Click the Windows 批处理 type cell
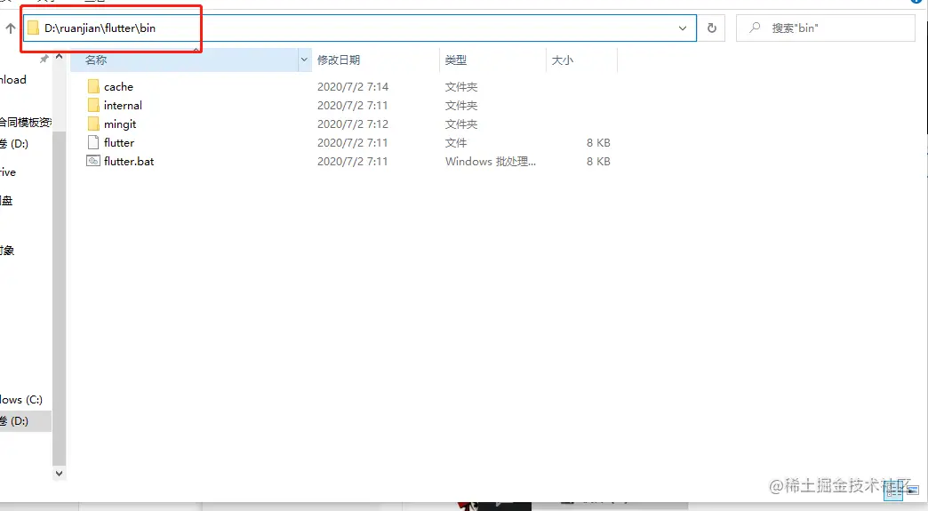Viewport: 928px width, 511px height. point(491,161)
